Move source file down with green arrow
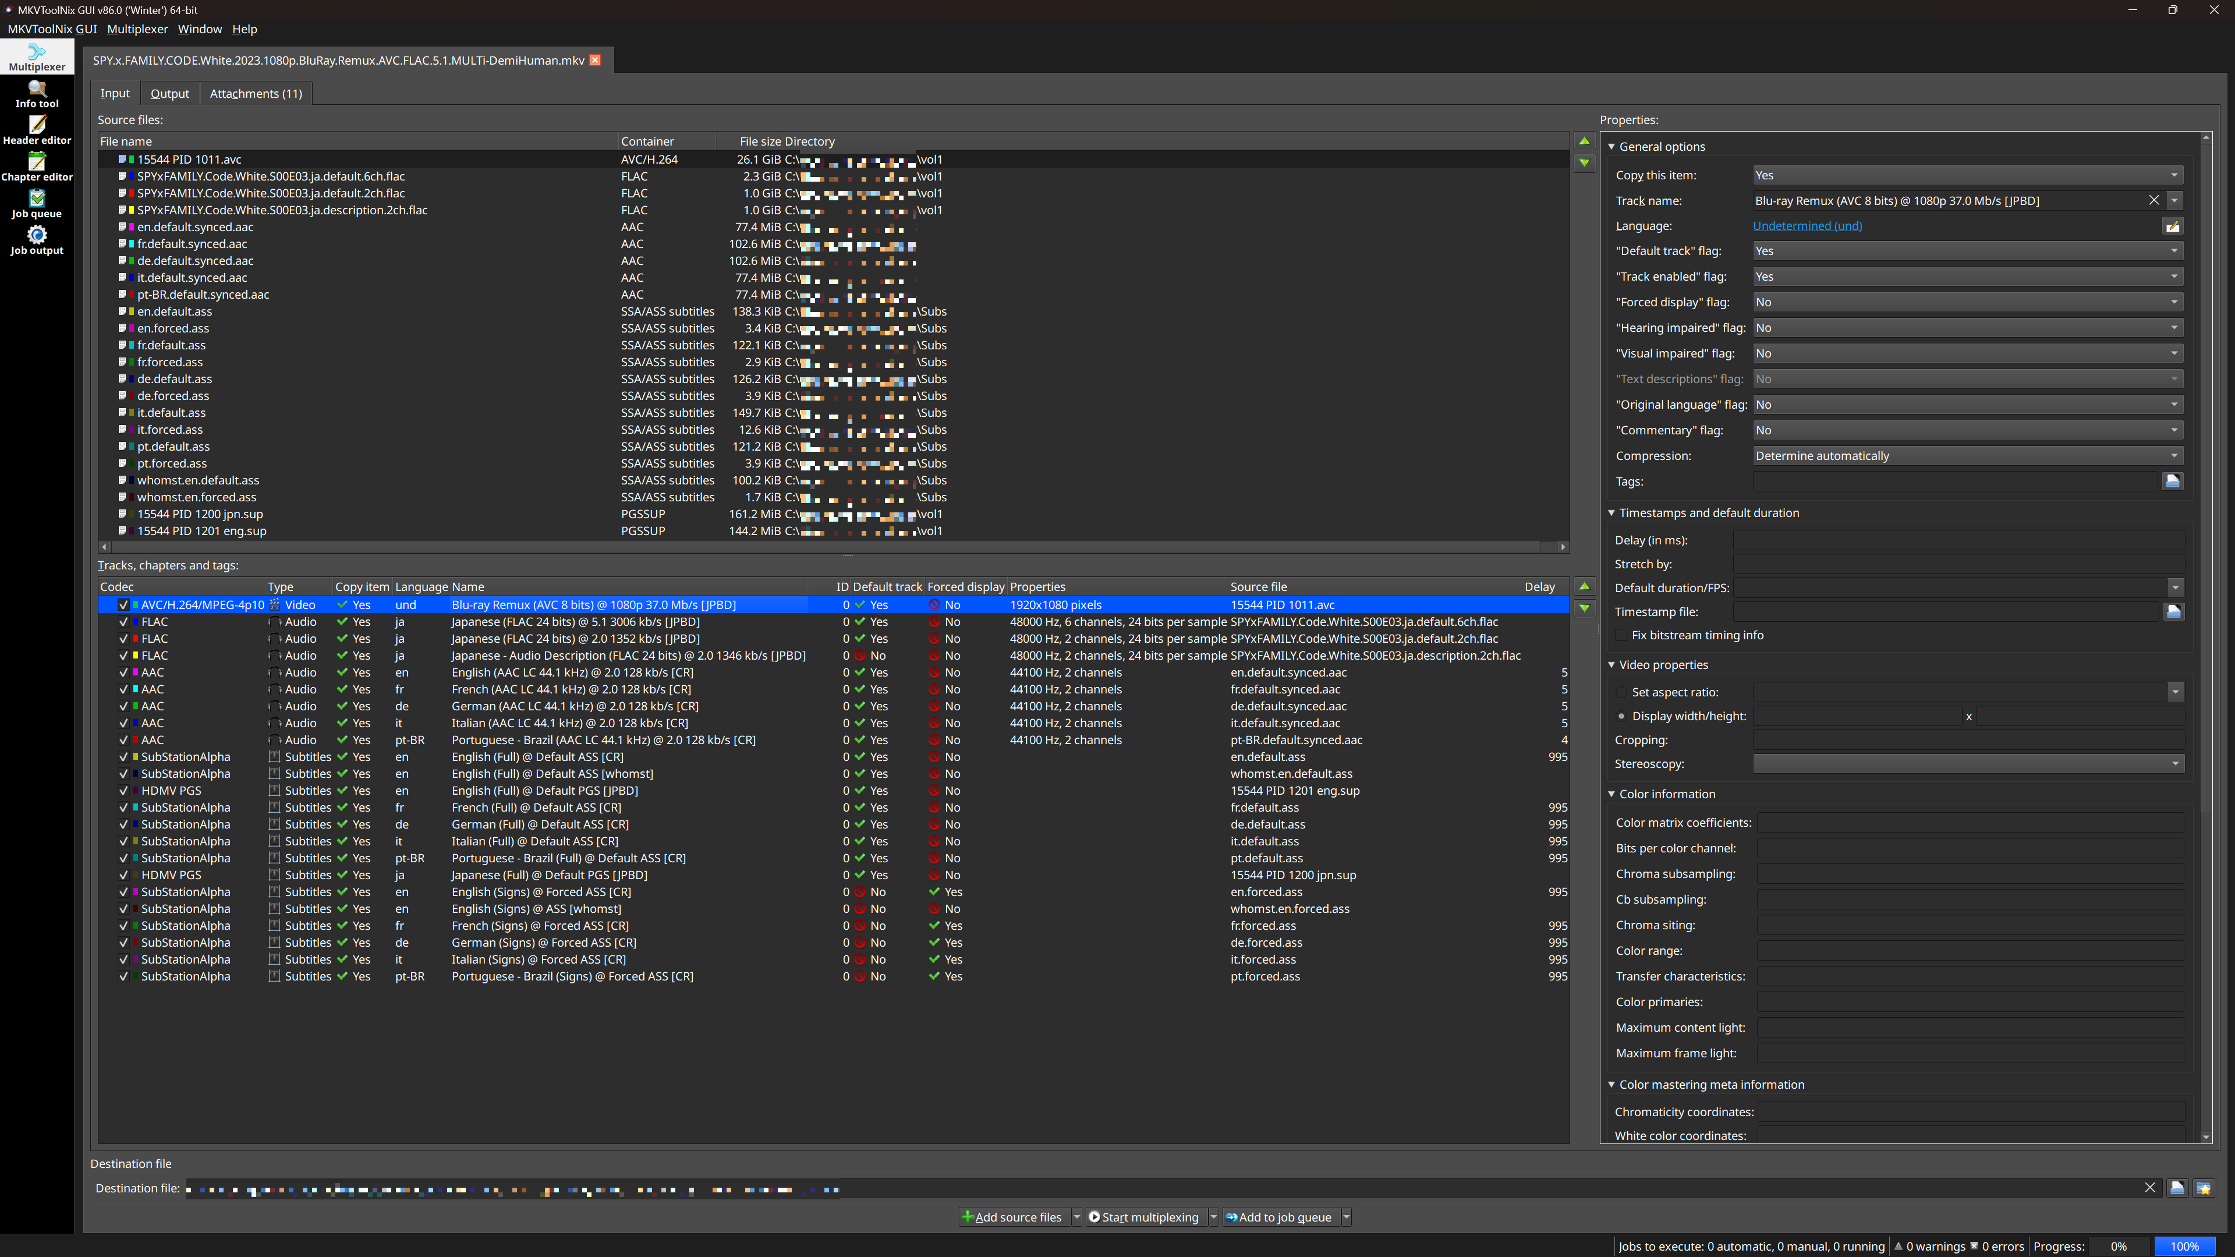 1584,162
